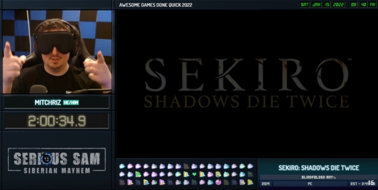The width and height of the screenshot is (378, 190).
Task: Click the day '15' segment beside JAN
Action: click(327, 4)
